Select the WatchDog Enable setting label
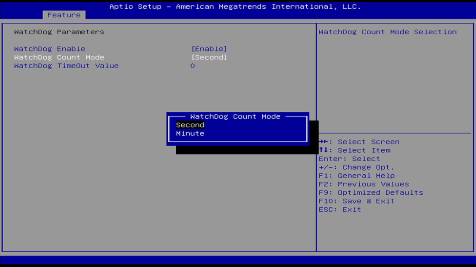 pyautogui.click(x=50, y=49)
